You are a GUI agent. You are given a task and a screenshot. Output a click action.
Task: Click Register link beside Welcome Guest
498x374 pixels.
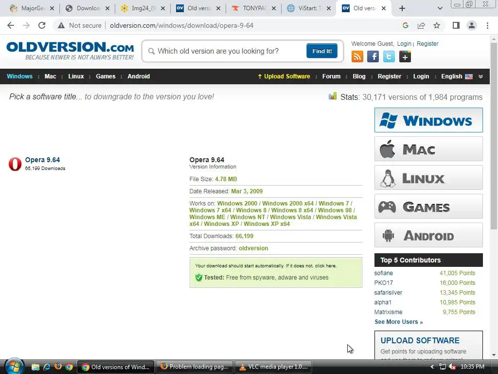(x=427, y=43)
